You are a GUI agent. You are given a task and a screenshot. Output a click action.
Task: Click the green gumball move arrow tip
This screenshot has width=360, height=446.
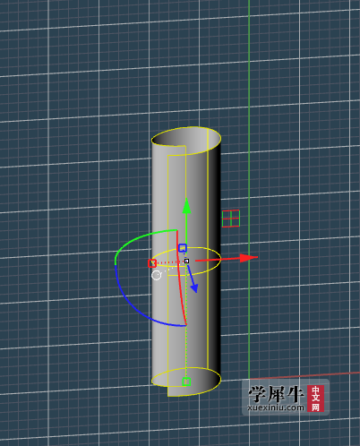tap(186, 206)
